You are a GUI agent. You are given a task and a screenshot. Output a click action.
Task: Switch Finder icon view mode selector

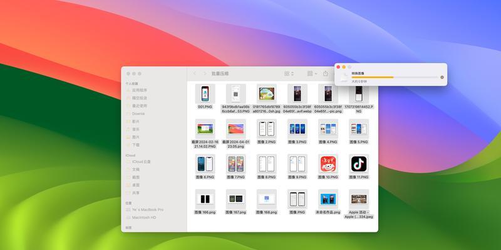(x=289, y=74)
